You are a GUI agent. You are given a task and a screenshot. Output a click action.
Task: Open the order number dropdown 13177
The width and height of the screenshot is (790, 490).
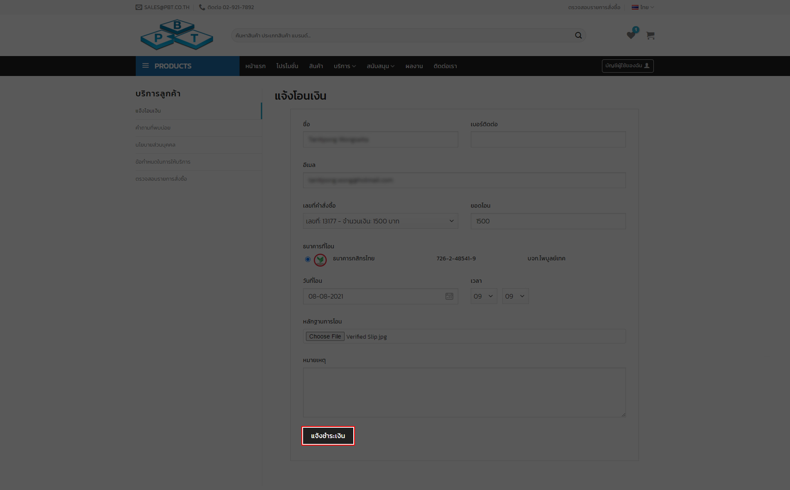click(380, 221)
